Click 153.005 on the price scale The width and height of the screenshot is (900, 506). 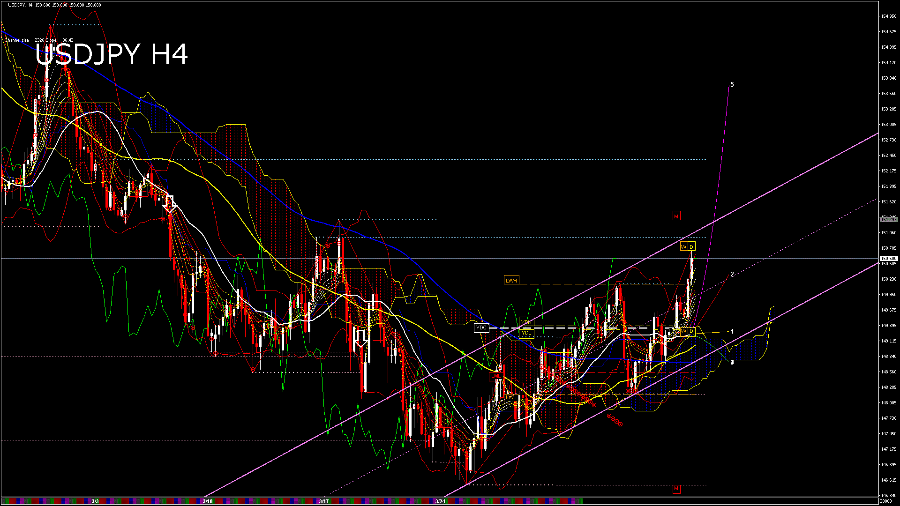[889, 125]
